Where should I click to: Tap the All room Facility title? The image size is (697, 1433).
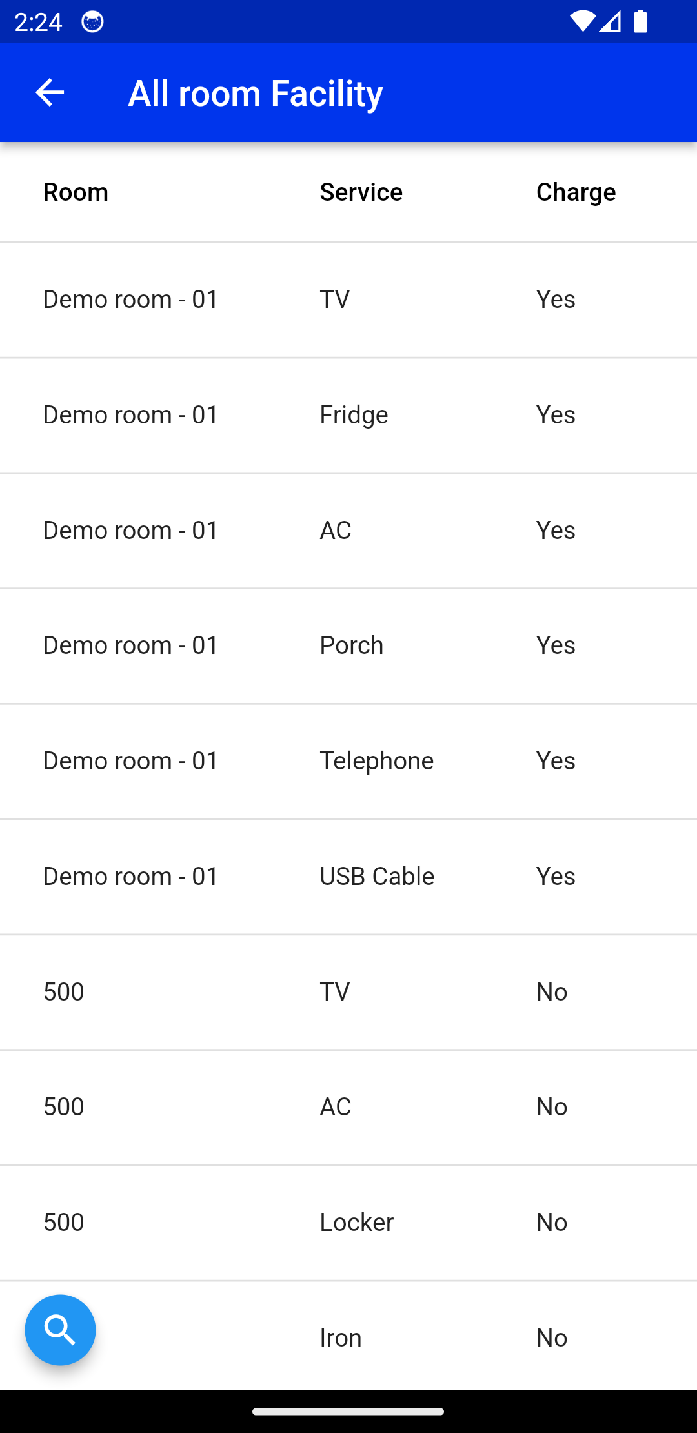[x=256, y=93]
